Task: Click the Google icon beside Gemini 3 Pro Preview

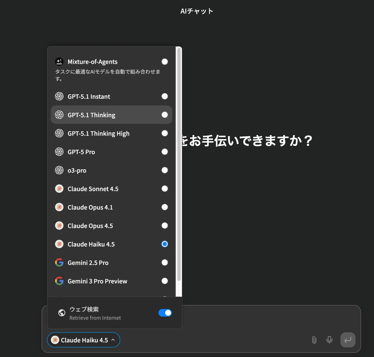Action: [59, 281]
